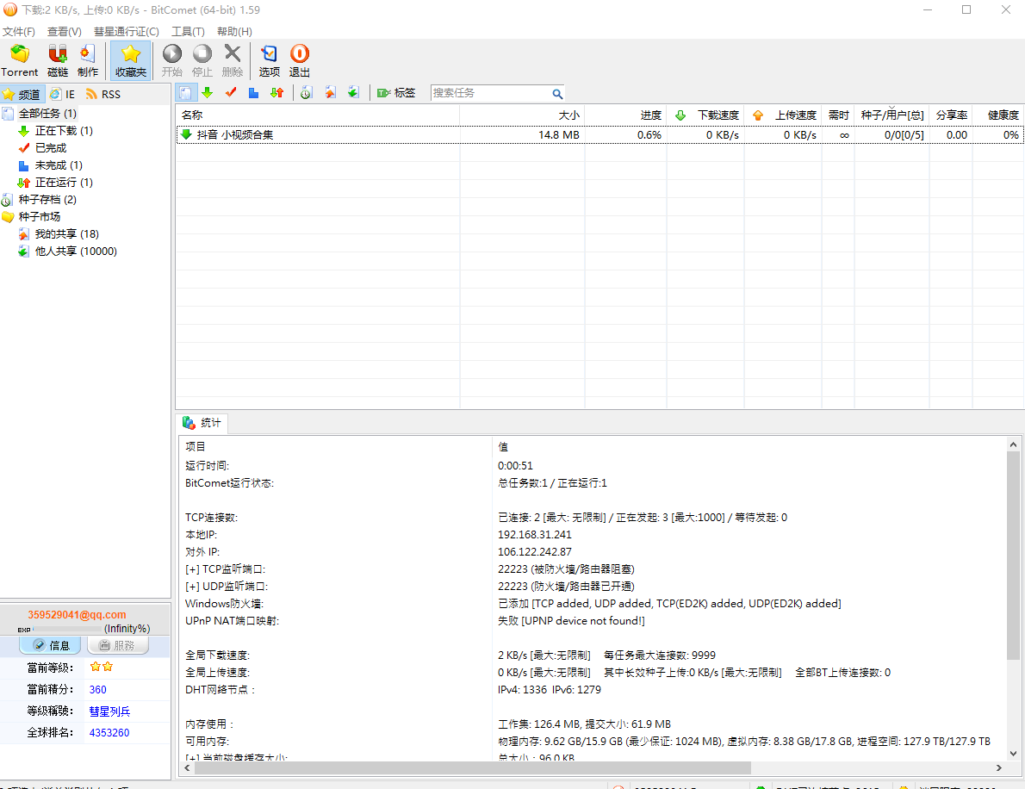Click the 360 current score link

tap(98, 690)
